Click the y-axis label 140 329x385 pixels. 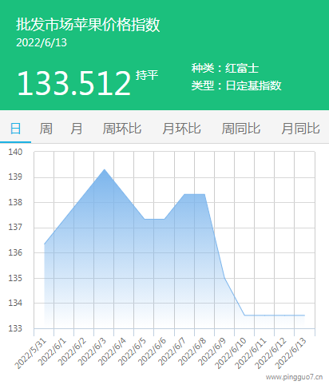click(x=15, y=152)
